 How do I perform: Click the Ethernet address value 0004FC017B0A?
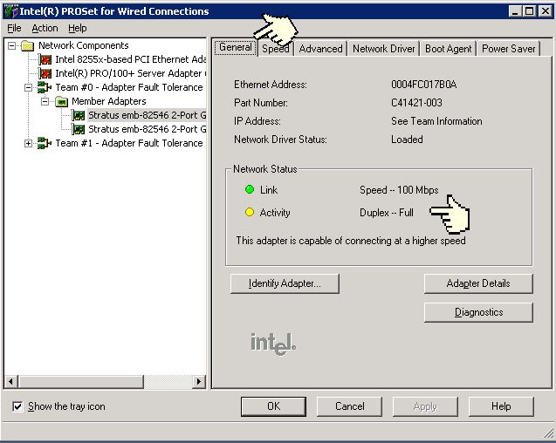coord(423,85)
